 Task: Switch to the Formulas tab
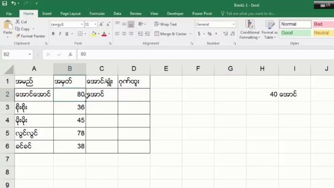(97, 14)
